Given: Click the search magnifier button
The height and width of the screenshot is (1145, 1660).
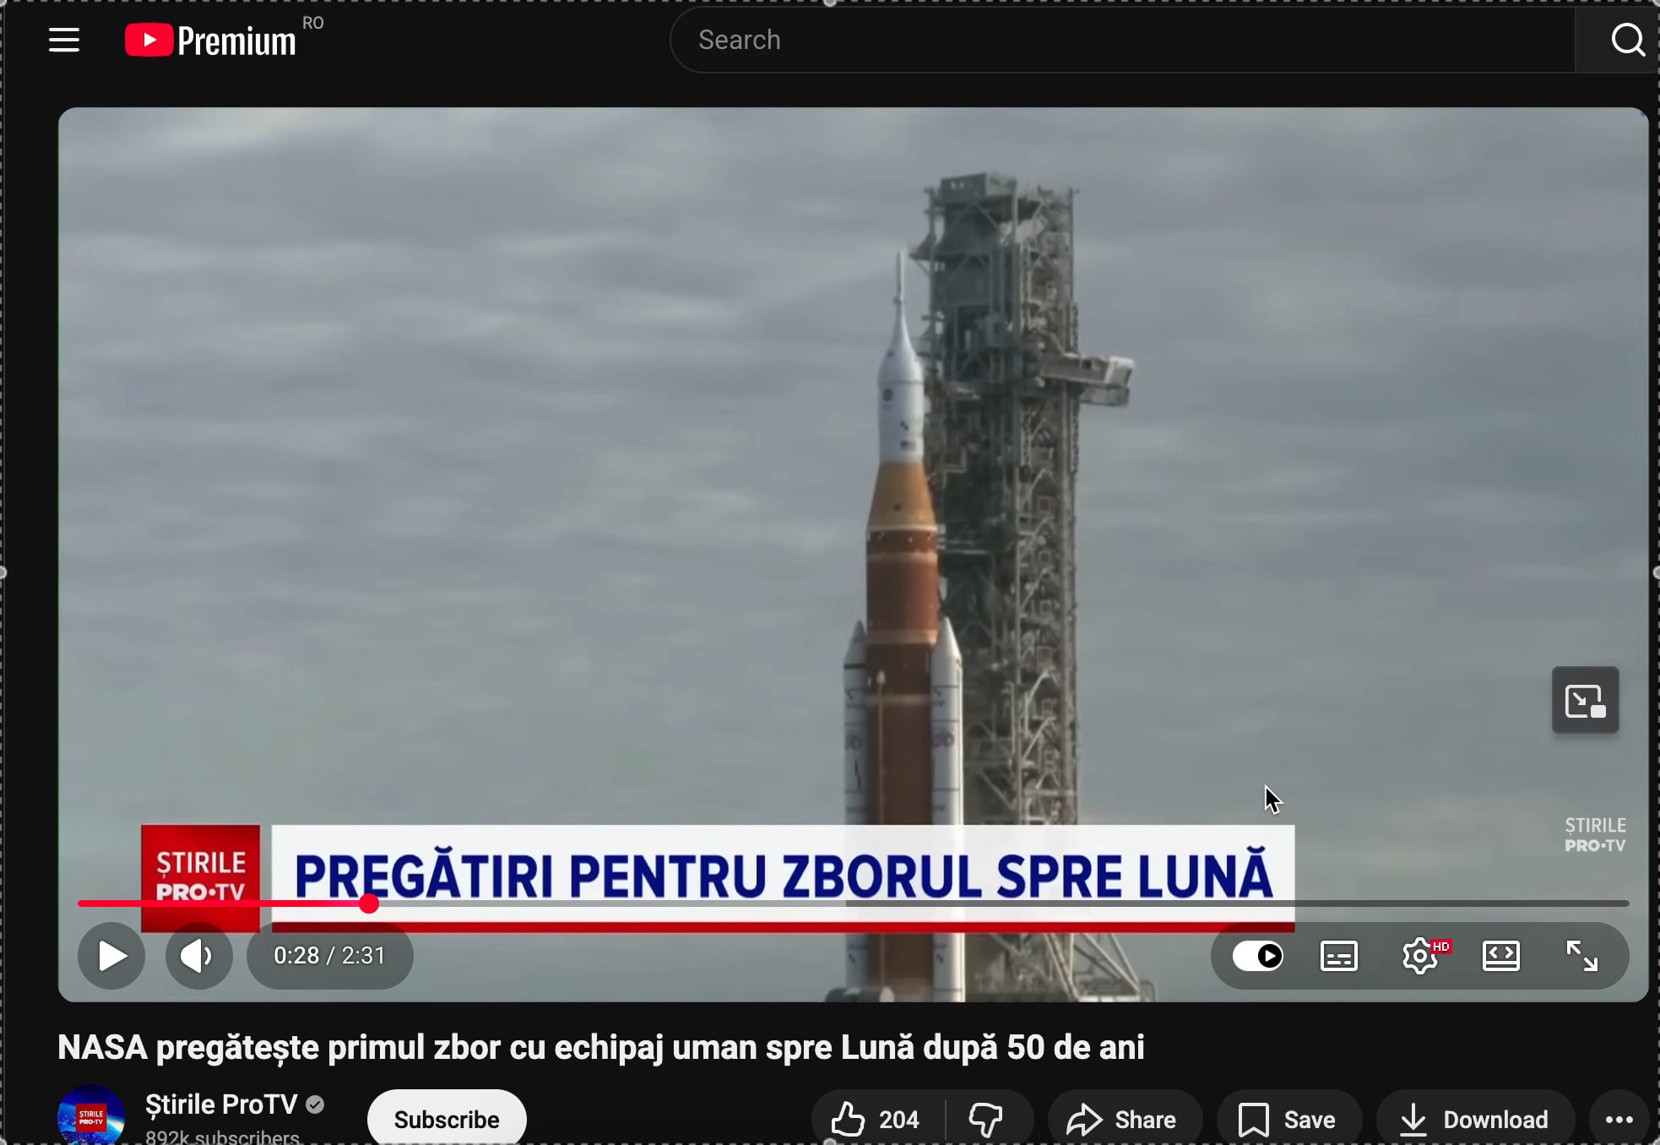Looking at the screenshot, I should point(1626,40).
